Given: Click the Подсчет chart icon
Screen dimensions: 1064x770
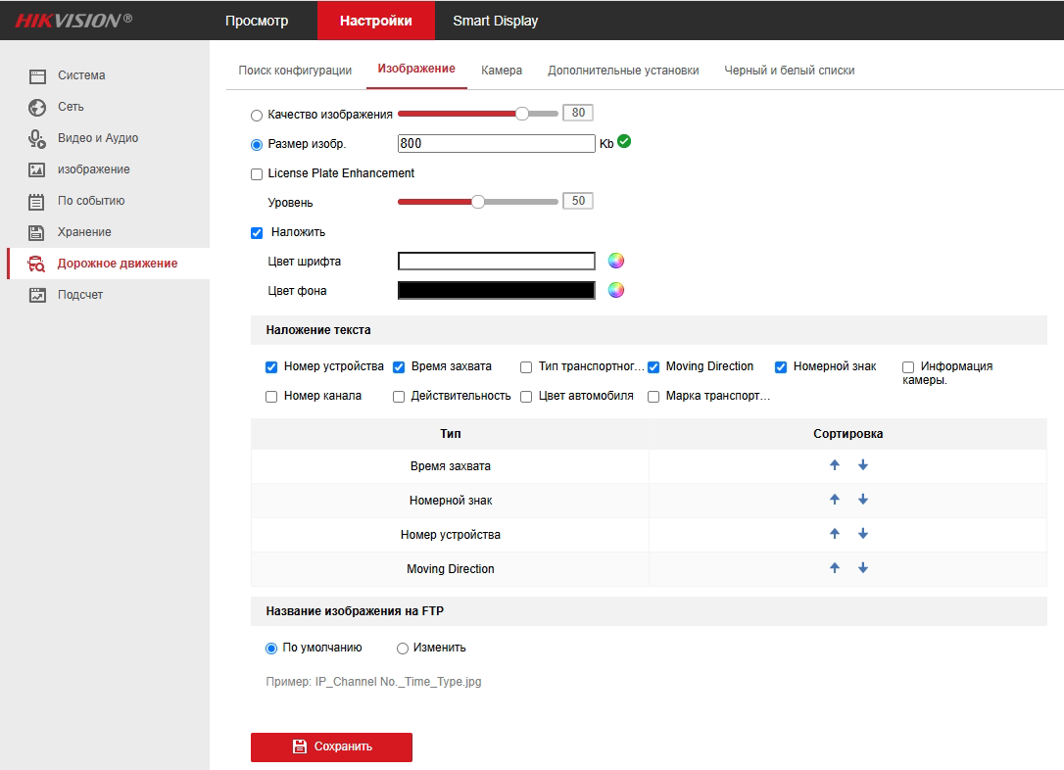Looking at the screenshot, I should pos(37,295).
